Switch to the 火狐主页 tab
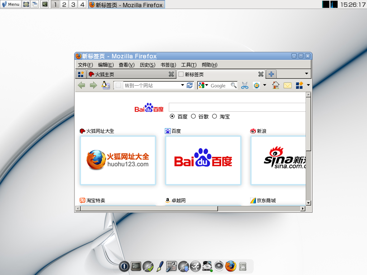This screenshot has width=367, height=275. tap(131, 74)
